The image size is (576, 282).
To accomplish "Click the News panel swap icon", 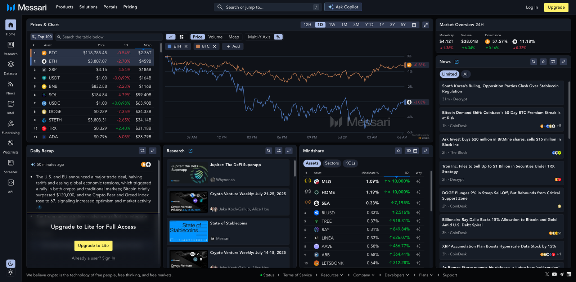I will click(x=563, y=62).
